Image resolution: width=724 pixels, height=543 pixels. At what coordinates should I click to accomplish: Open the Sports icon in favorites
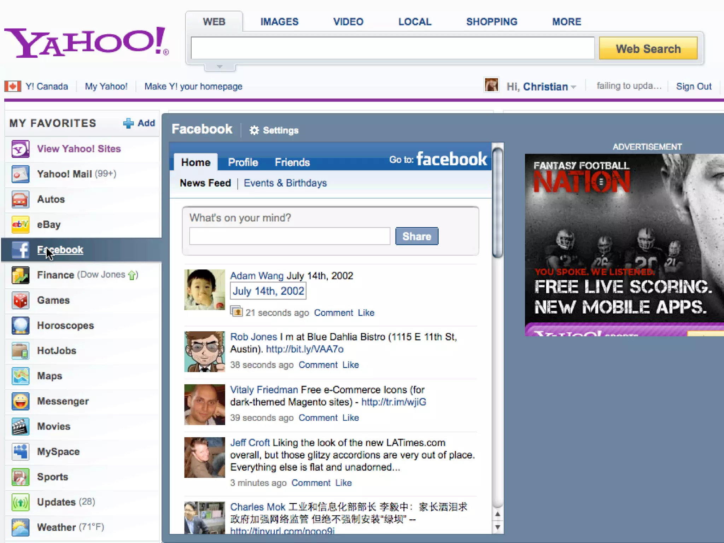(20, 477)
